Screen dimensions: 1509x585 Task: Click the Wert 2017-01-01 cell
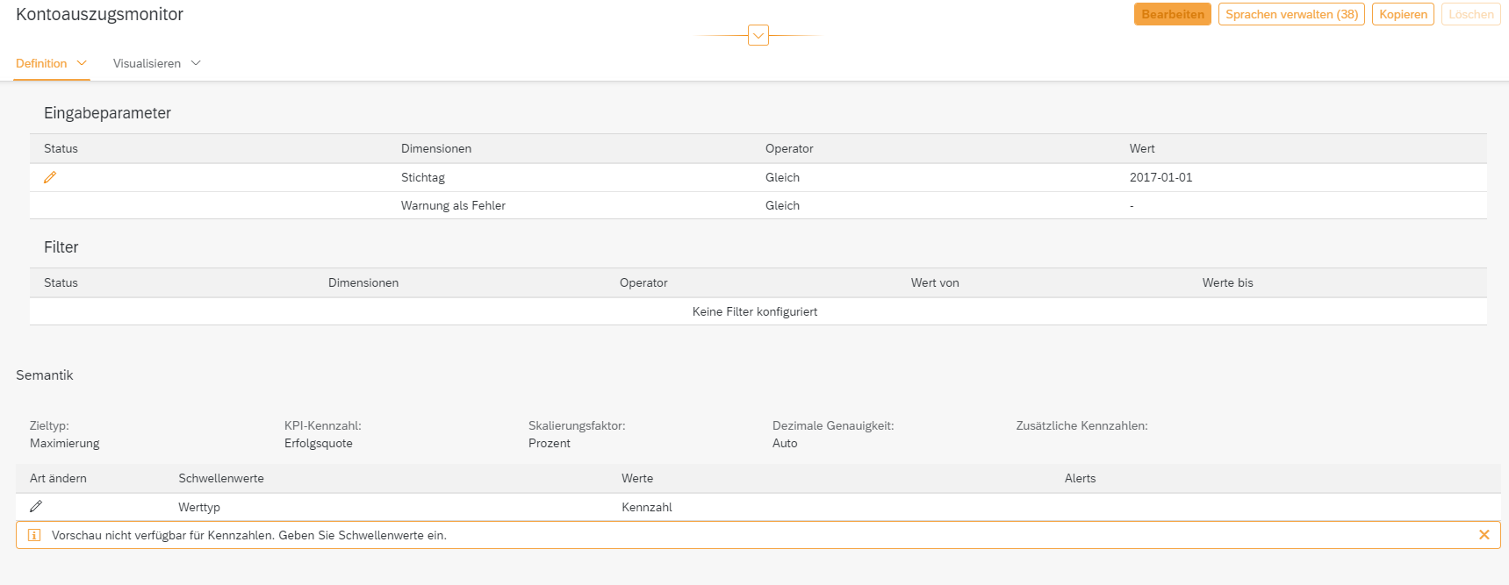tap(1160, 177)
